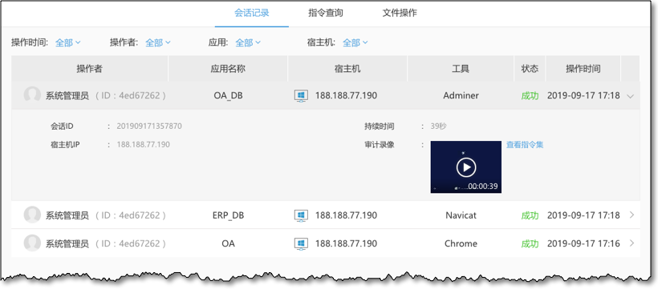The image size is (658, 289).
Task: Switch to the 文件操作 tab
Action: coord(400,13)
